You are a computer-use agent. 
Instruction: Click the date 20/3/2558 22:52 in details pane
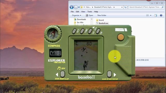[x=142, y=60]
